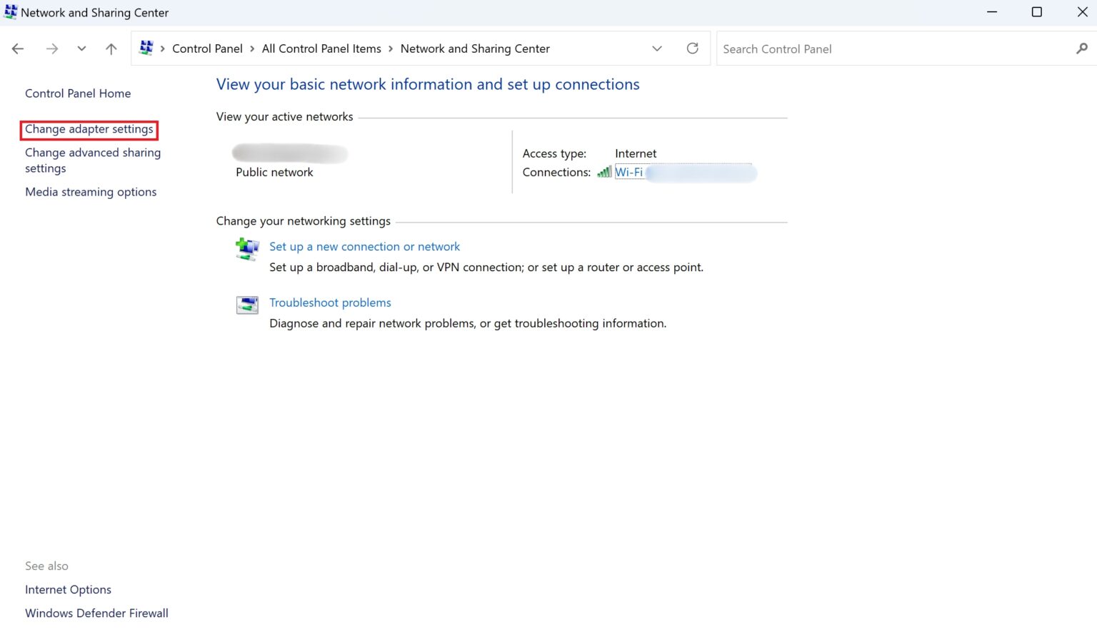Click the forward navigation arrow
This screenshot has height=632, width=1097.
(51, 49)
